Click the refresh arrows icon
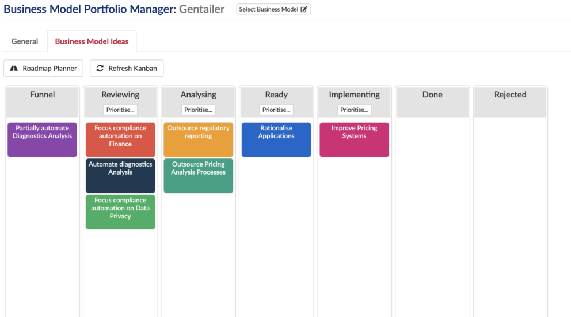 (x=100, y=68)
